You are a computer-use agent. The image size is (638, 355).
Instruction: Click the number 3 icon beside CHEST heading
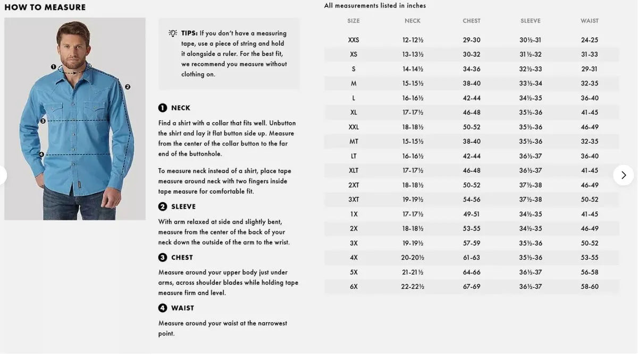[x=163, y=257]
